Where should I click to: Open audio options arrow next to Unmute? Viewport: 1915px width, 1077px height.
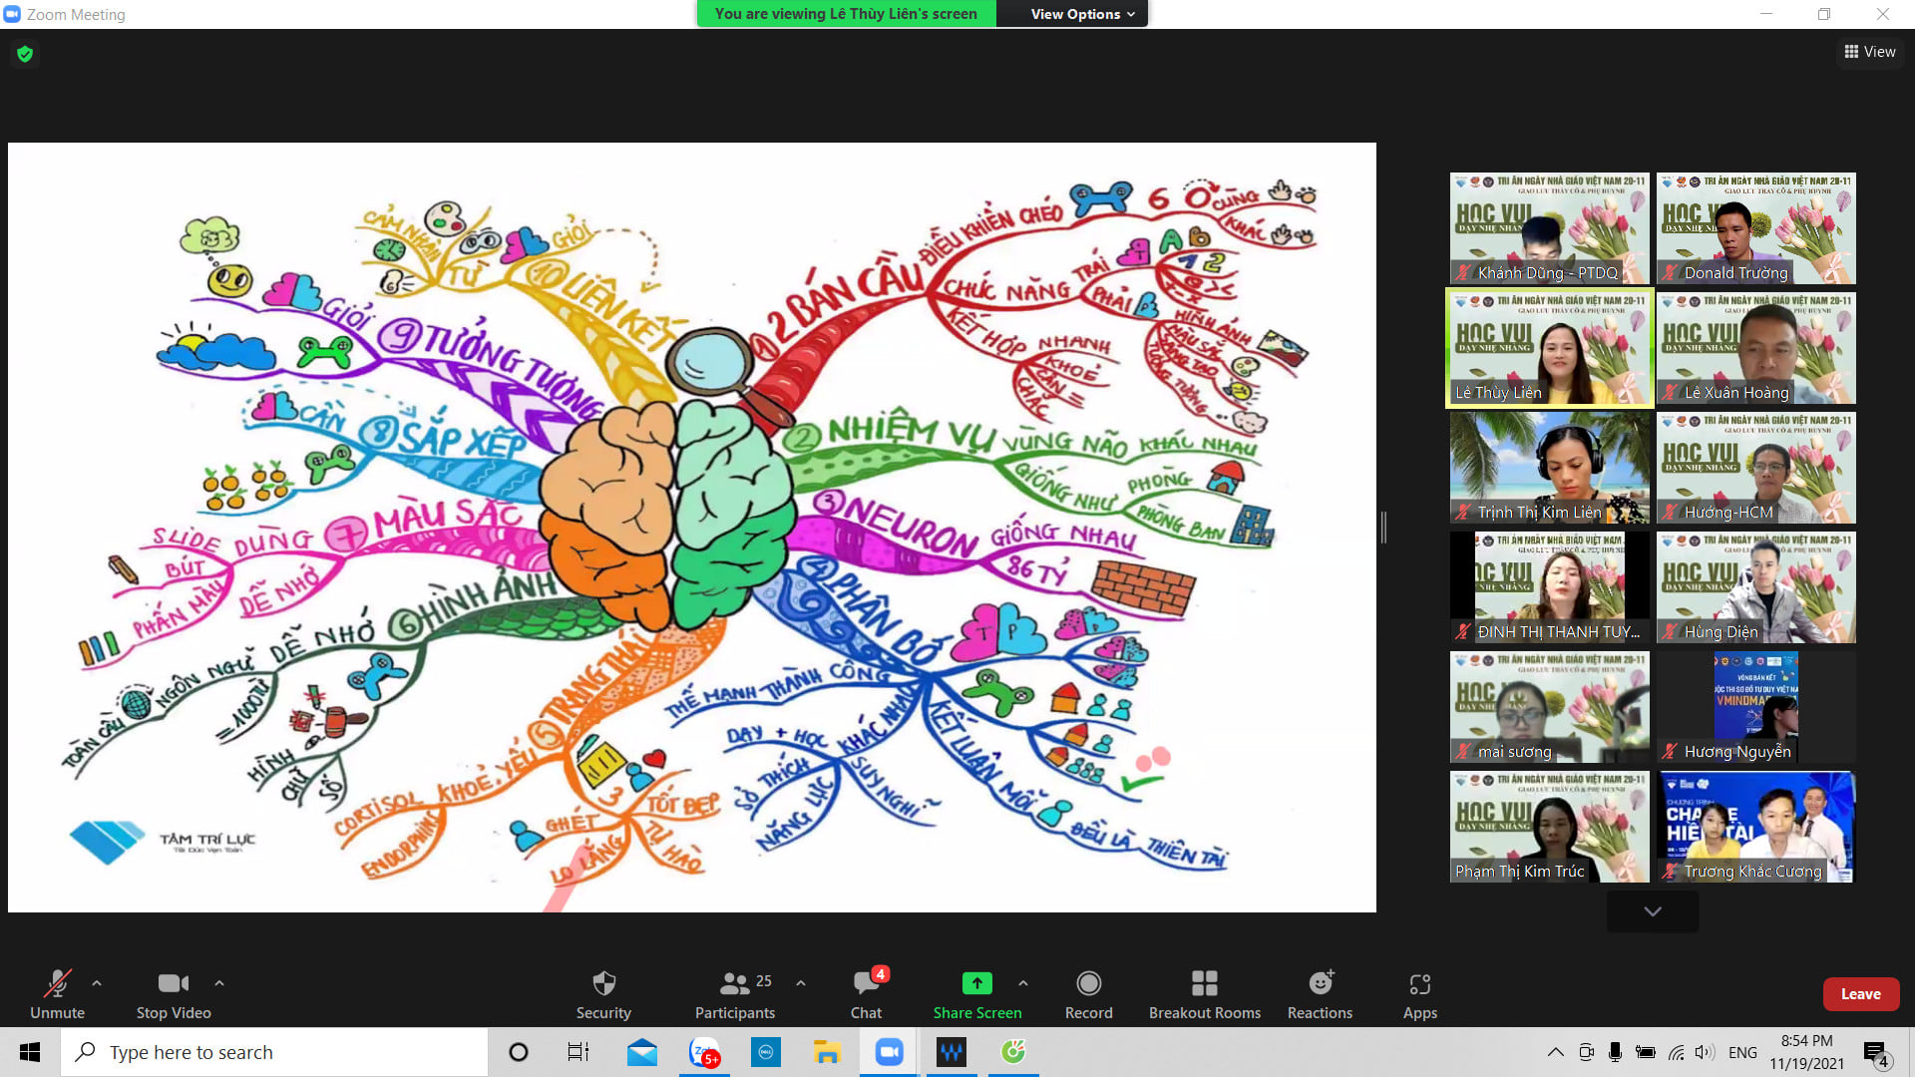click(97, 983)
